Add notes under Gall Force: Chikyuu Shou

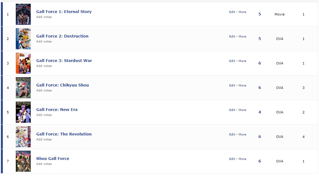click(44, 90)
